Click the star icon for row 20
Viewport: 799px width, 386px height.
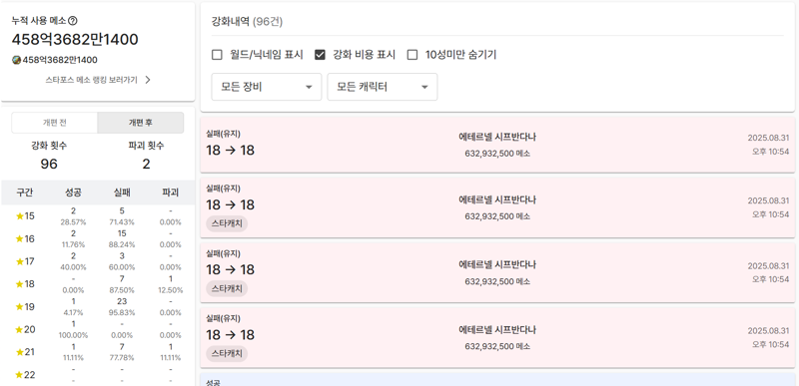tap(20, 329)
